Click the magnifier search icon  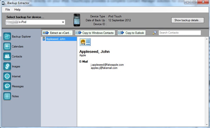[154, 33]
